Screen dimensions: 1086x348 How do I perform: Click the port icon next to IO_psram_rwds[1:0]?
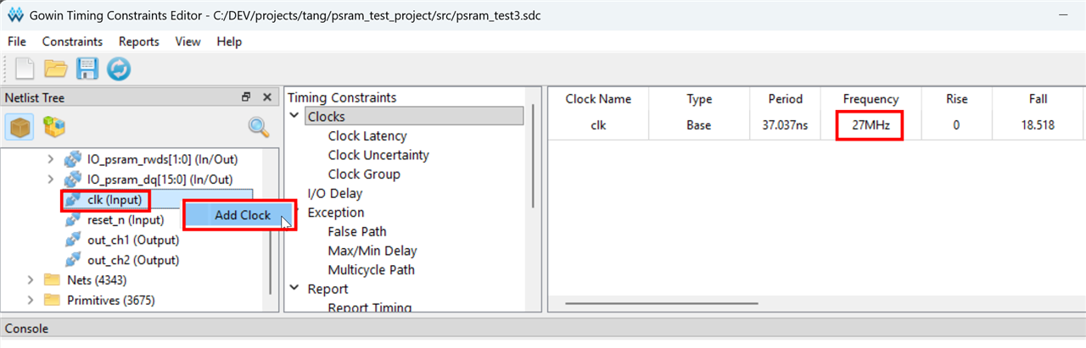click(x=74, y=159)
